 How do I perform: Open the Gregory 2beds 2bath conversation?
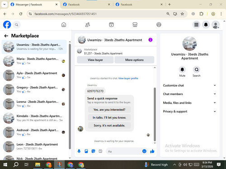click(34, 89)
